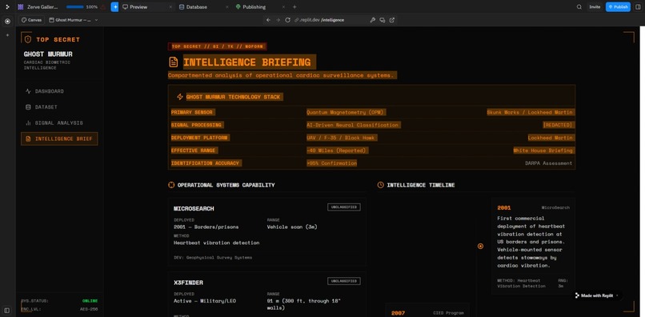Click the MICROSEARCH card heading
This screenshot has height=317, width=645.
point(194,209)
